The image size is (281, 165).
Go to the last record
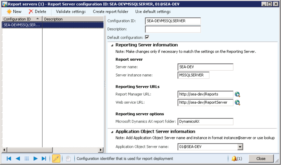point(44,158)
